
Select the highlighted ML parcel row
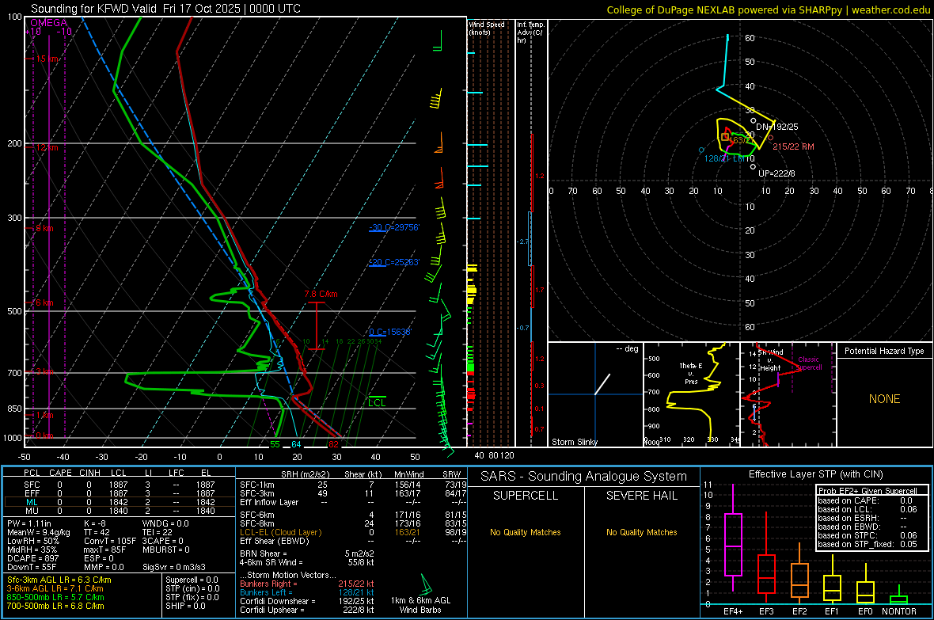click(120, 502)
